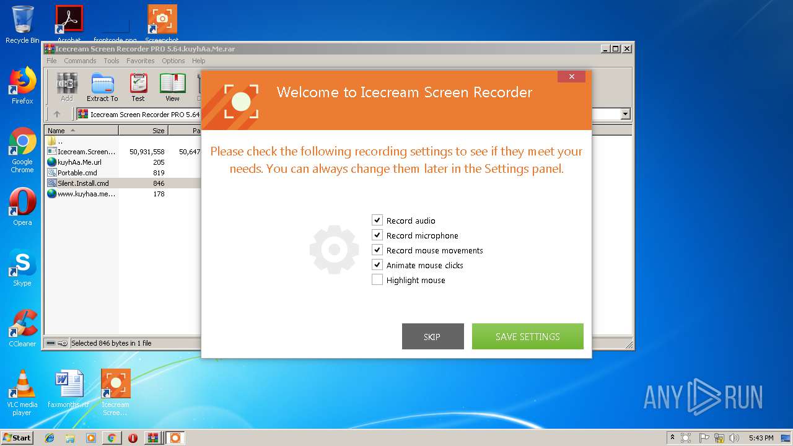Open WinRAR Commands menu
This screenshot has width=793, height=446.
tap(80, 61)
